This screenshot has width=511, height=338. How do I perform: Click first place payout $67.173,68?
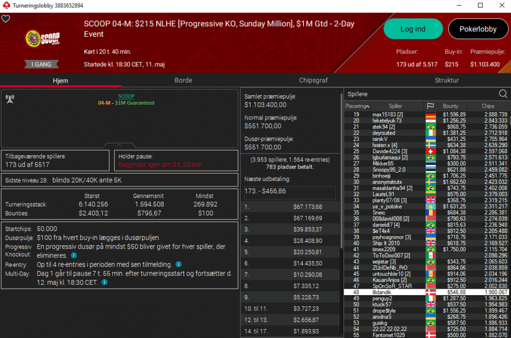(x=307, y=207)
